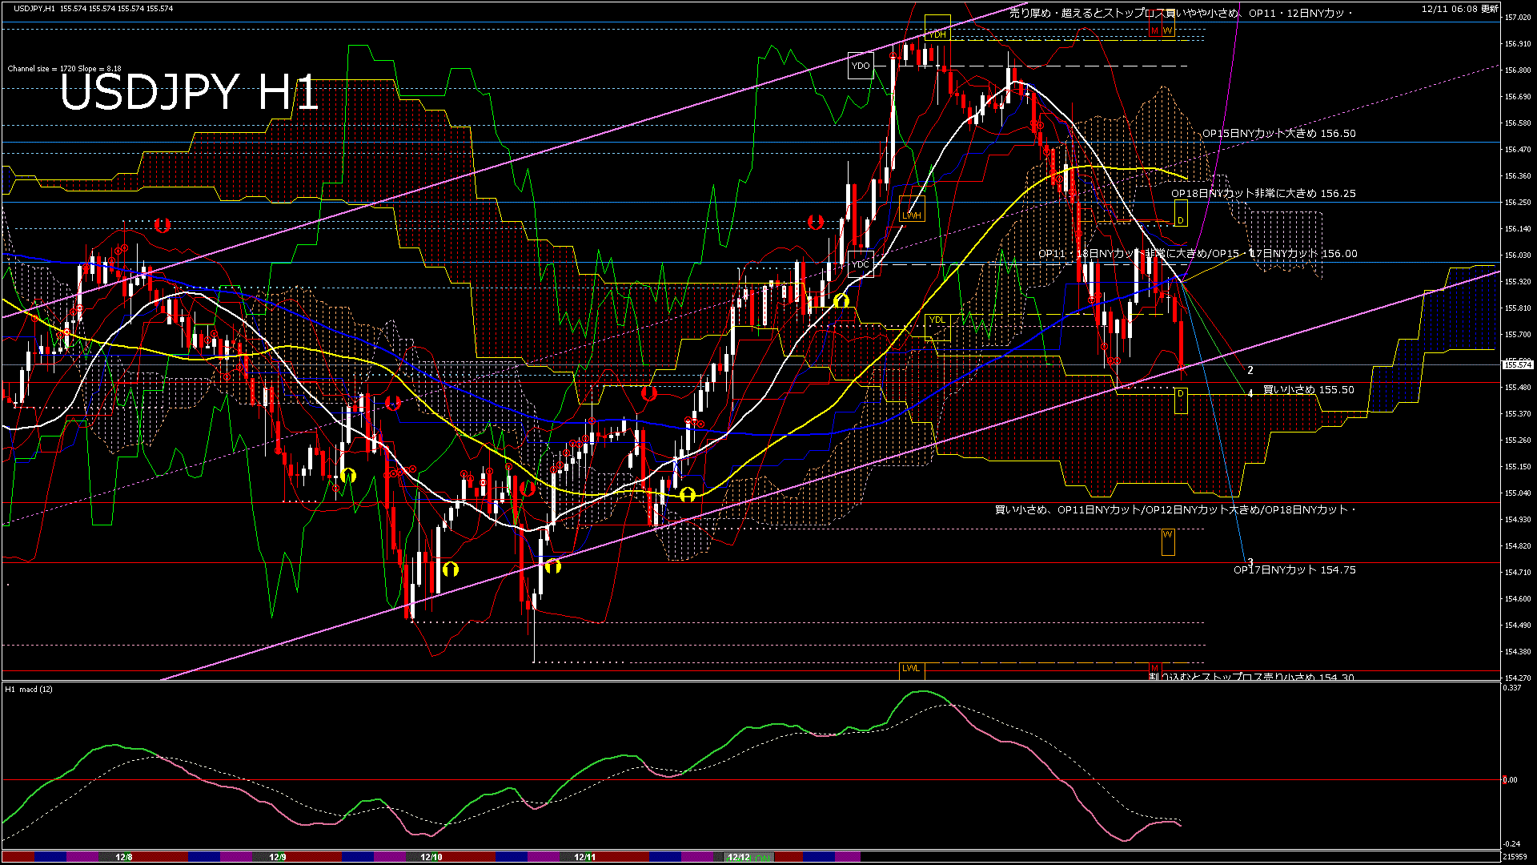This screenshot has width=1537, height=865.
Task: Click the orange M monthly pivot marker top right
Action: tap(1154, 30)
